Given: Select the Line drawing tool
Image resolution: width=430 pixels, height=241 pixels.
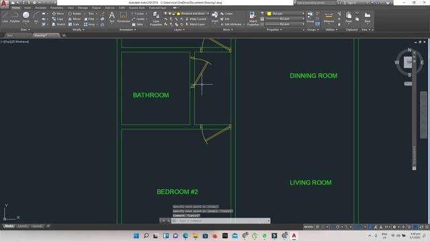Looking at the screenshot, I should 5,17.
